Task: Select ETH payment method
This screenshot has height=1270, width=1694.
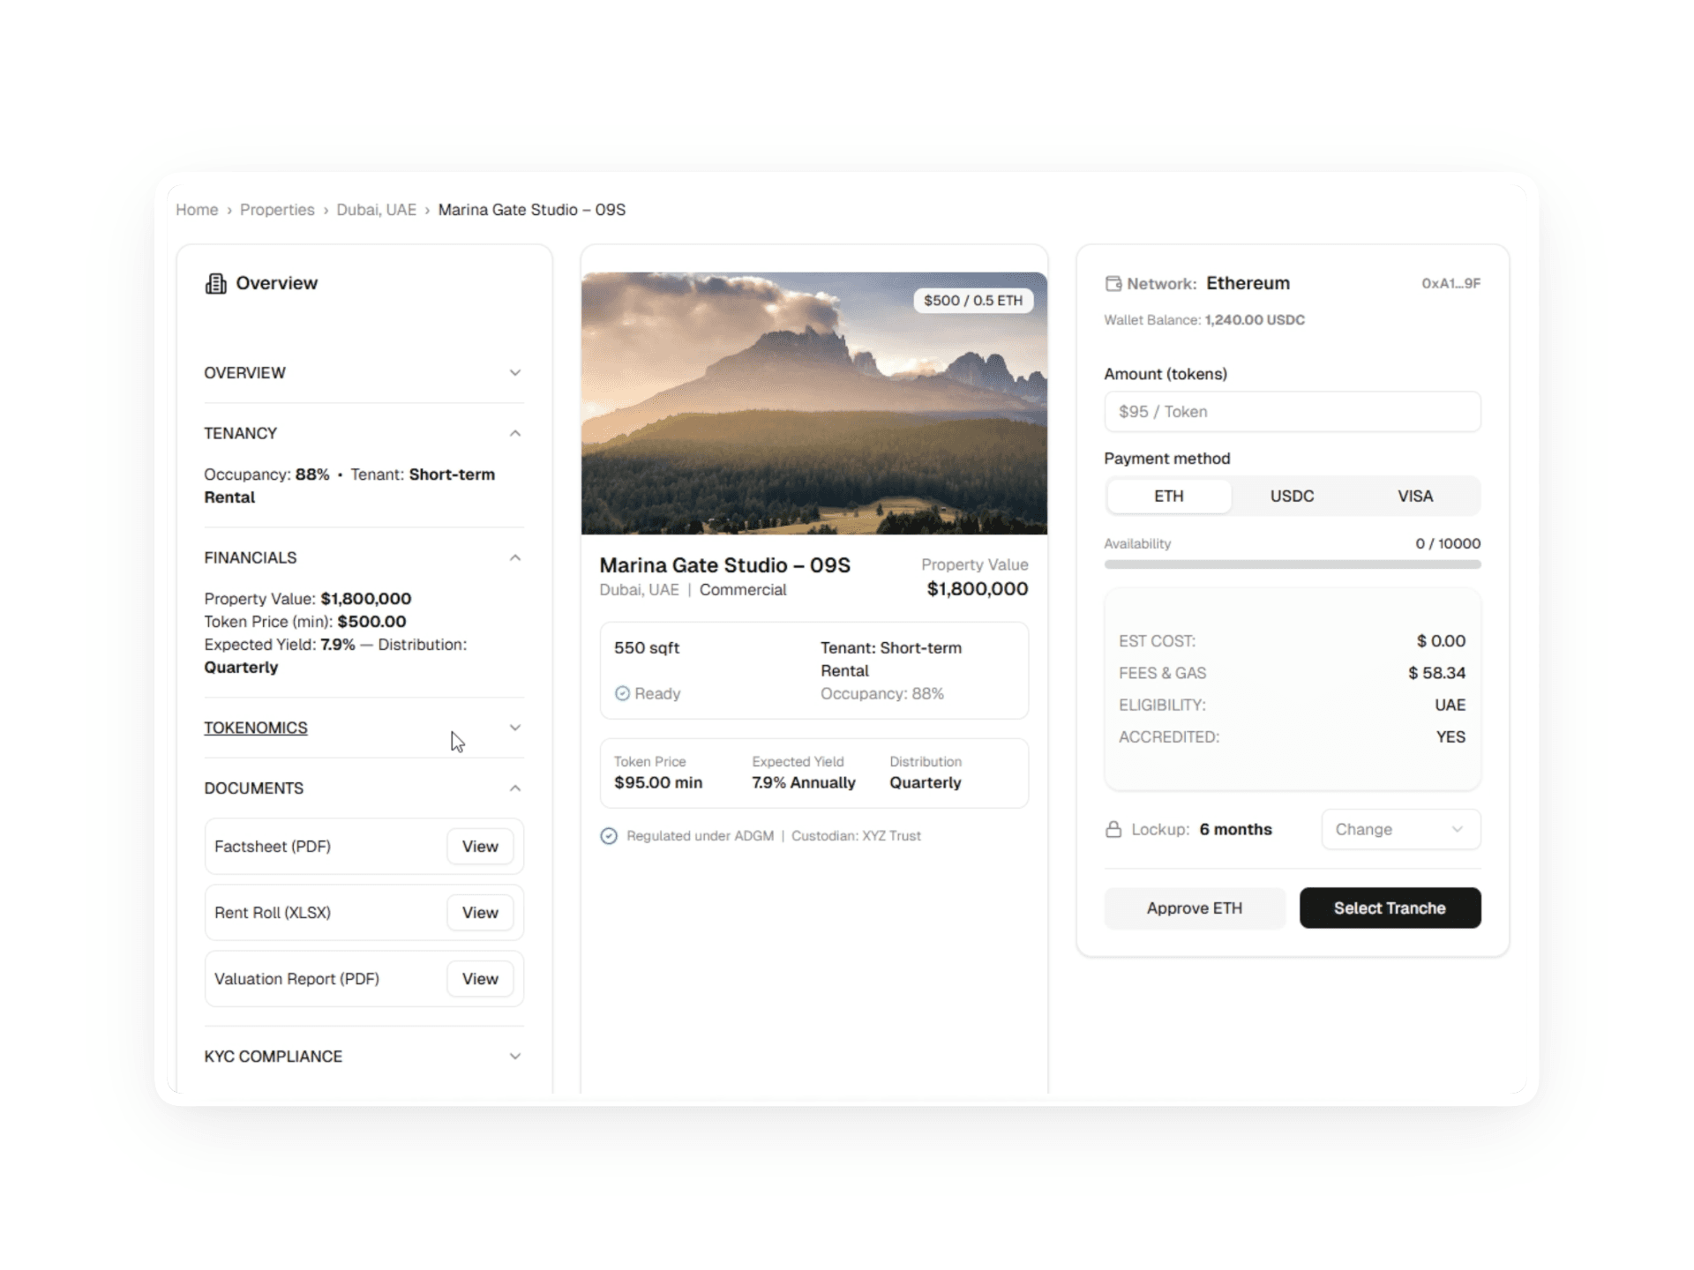Action: 1168,496
